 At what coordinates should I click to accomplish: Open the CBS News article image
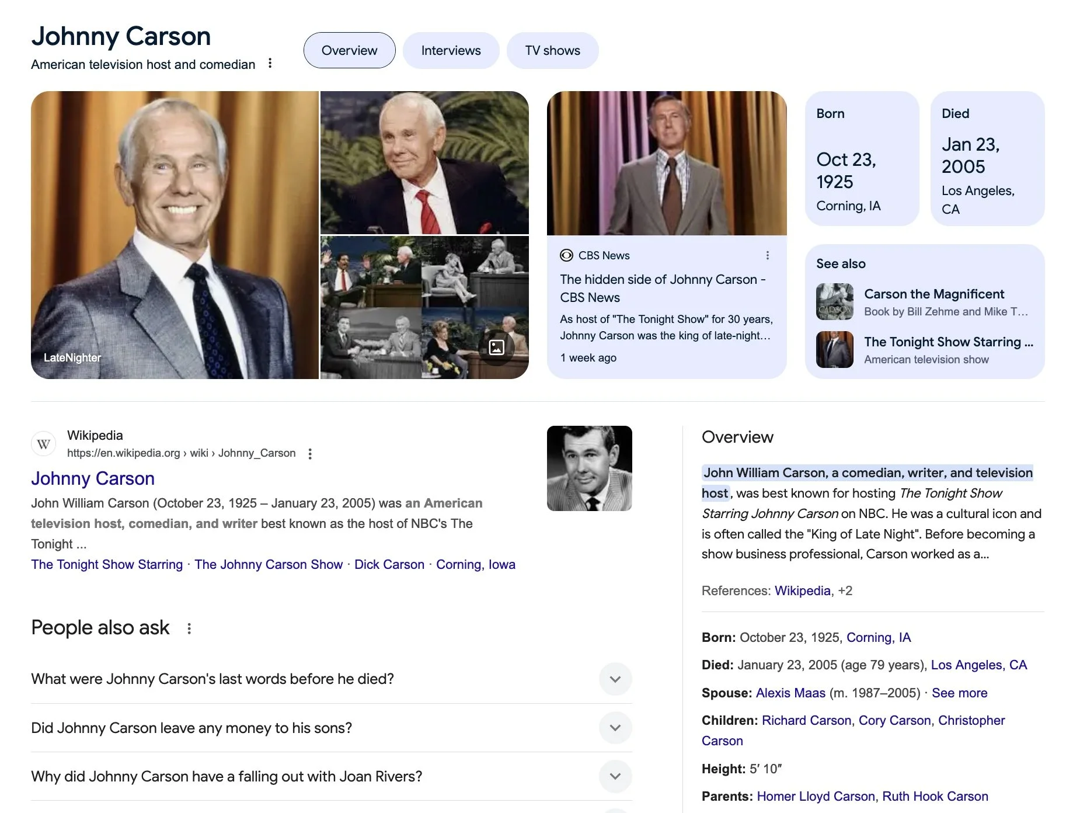(x=667, y=163)
